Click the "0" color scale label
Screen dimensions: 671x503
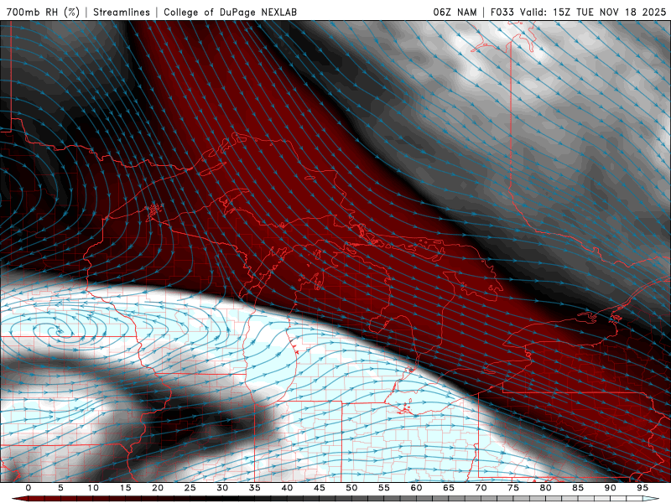tap(29, 488)
